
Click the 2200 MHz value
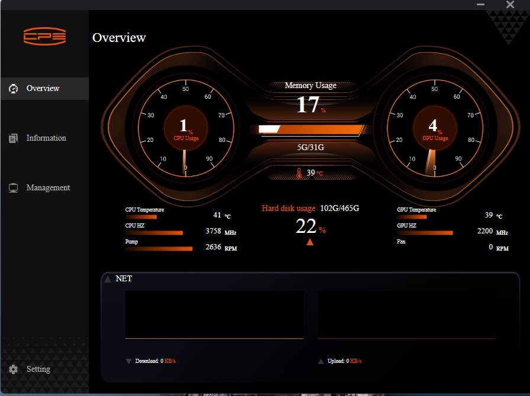(493, 231)
